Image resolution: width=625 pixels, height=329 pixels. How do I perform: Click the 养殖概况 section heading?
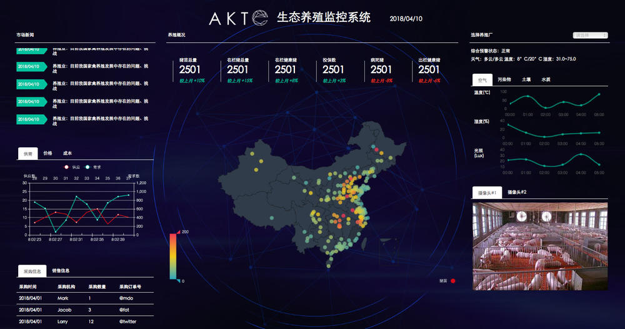point(177,35)
